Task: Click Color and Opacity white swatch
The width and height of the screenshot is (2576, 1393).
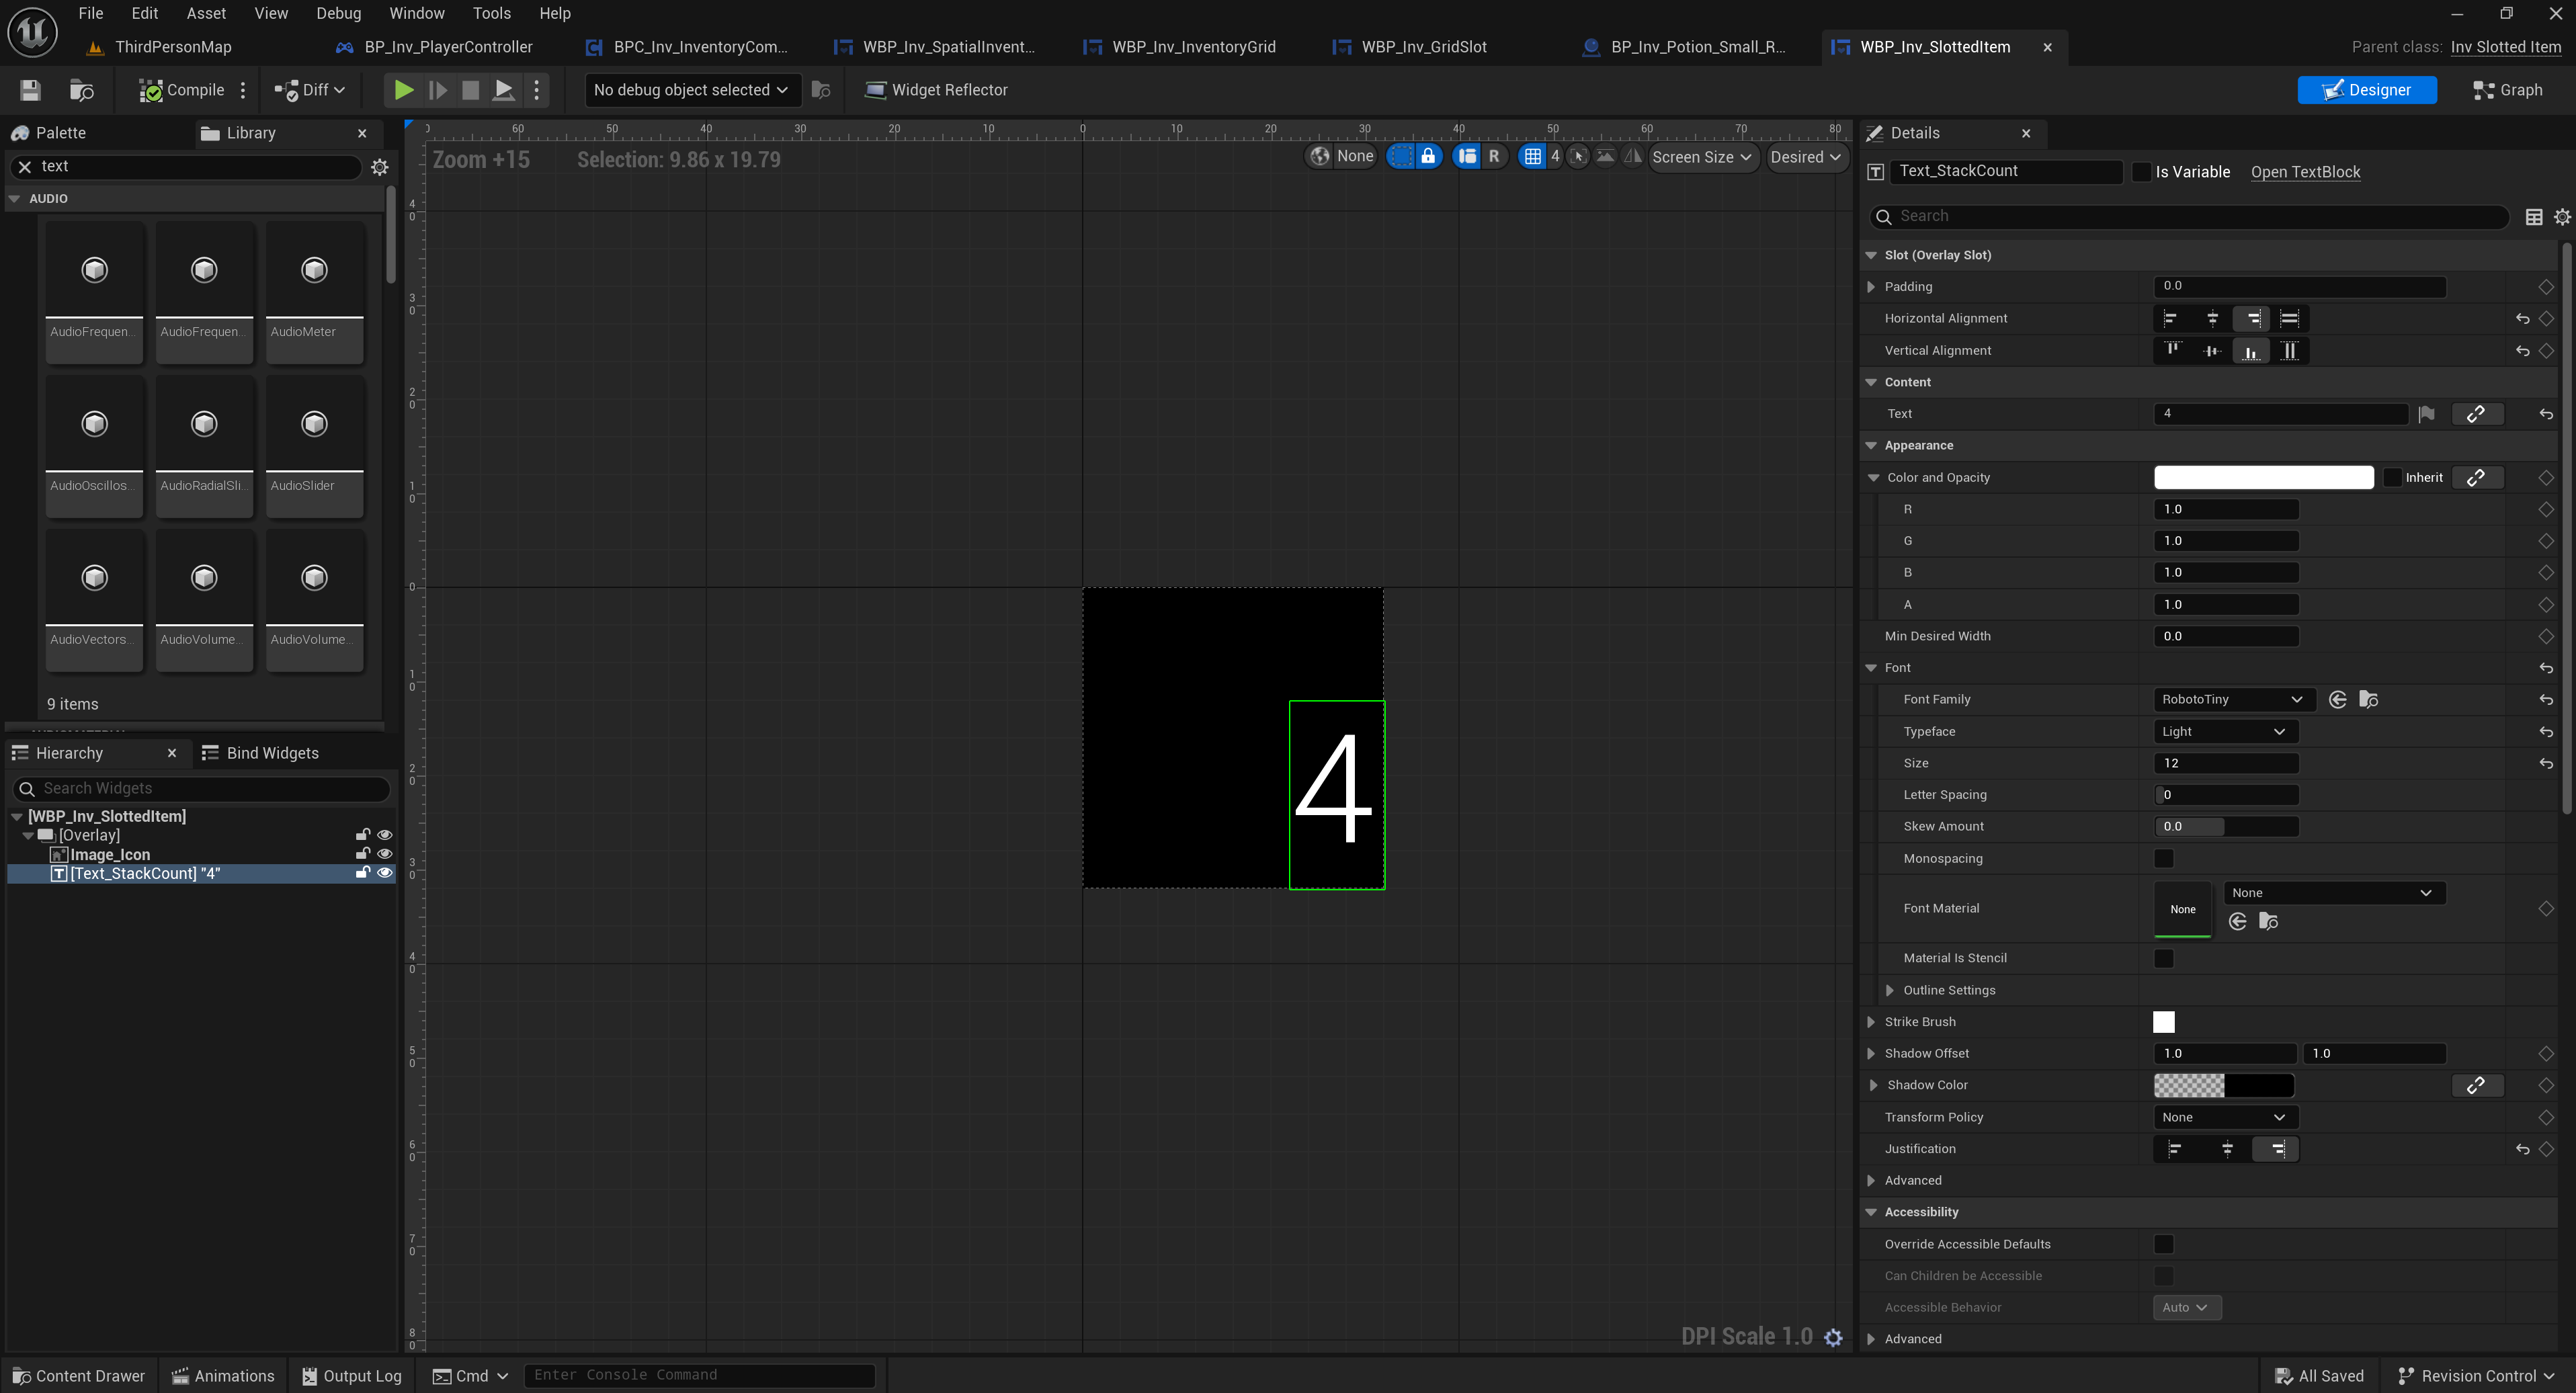Action: pyautogui.click(x=2263, y=478)
